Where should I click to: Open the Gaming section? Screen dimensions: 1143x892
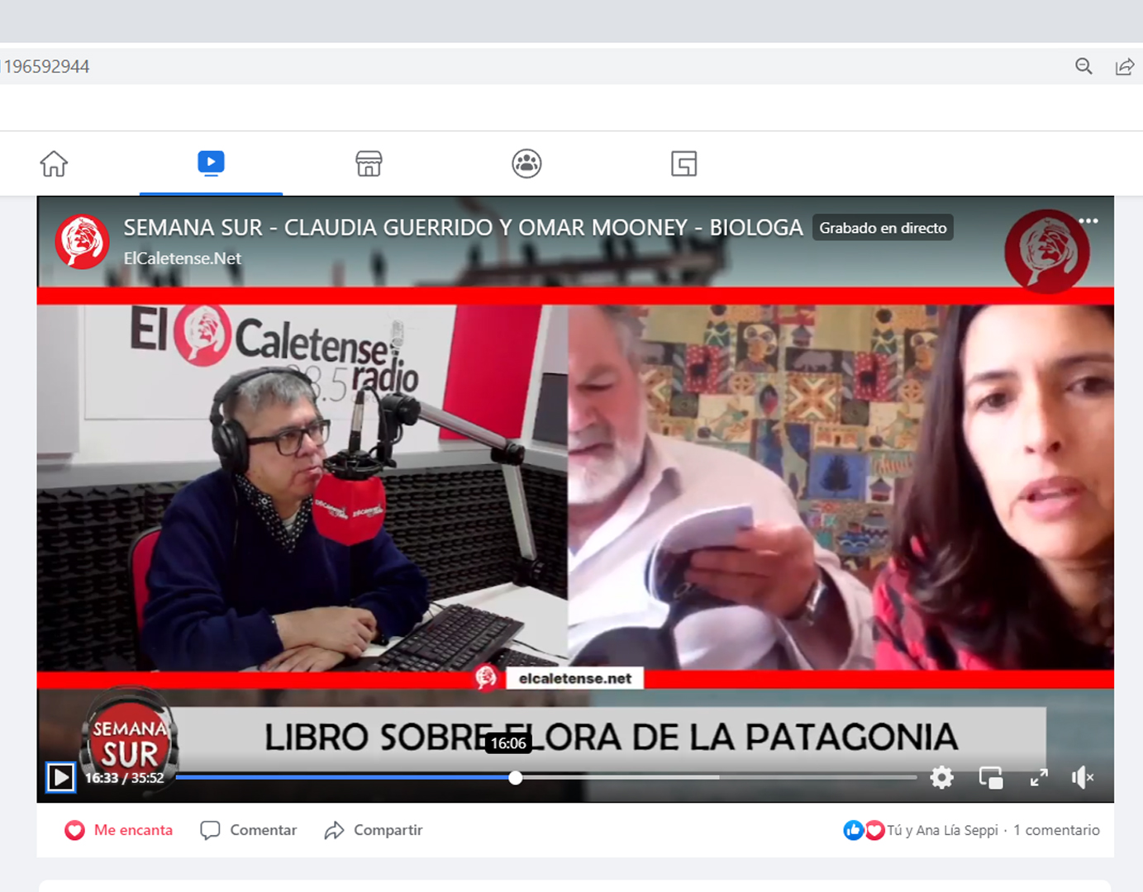[x=684, y=163]
